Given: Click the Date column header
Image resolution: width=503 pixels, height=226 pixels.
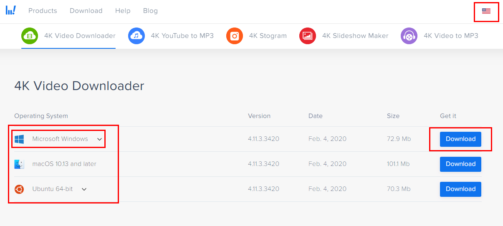Looking at the screenshot, I should 316,116.
